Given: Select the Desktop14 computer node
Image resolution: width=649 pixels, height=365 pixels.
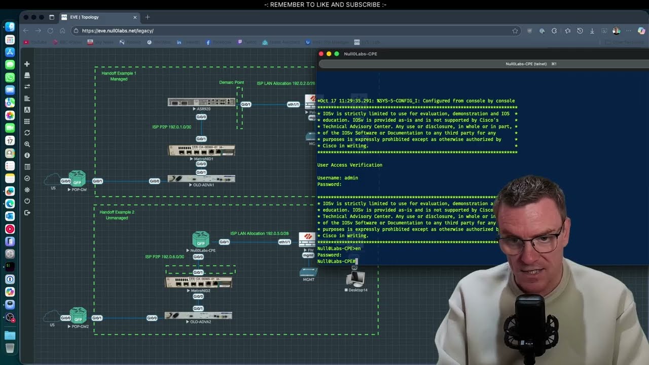Looking at the screenshot, I should coord(356,279).
